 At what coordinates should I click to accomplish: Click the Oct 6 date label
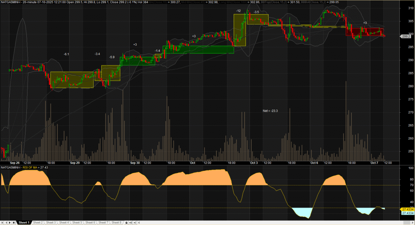(314, 163)
